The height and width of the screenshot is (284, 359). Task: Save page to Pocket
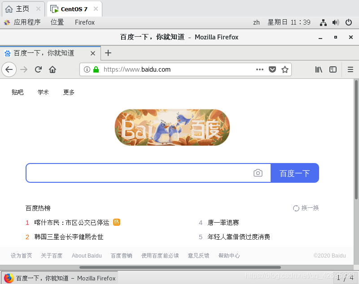272,69
